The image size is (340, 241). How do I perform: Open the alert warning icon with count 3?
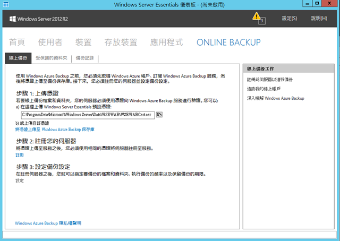259,18
